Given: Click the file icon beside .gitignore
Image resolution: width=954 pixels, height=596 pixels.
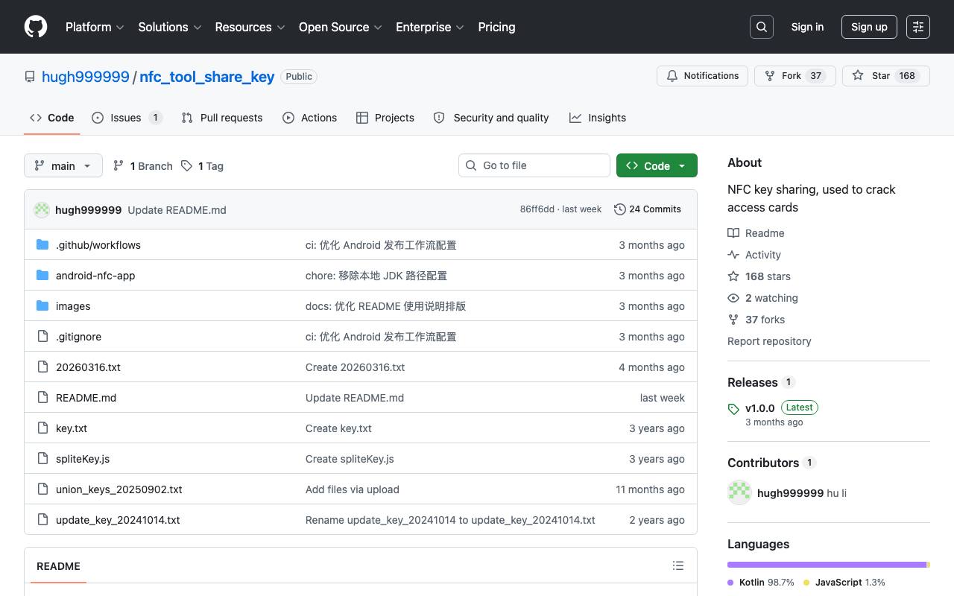Looking at the screenshot, I should pyautogui.click(x=42, y=337).
